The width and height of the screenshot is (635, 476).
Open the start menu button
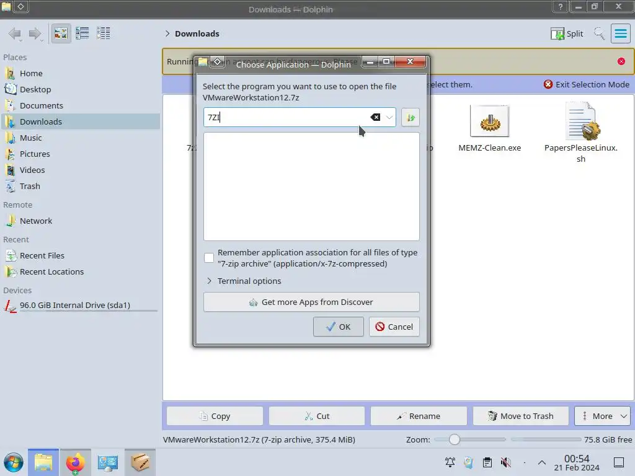click(x=14, y=462)
